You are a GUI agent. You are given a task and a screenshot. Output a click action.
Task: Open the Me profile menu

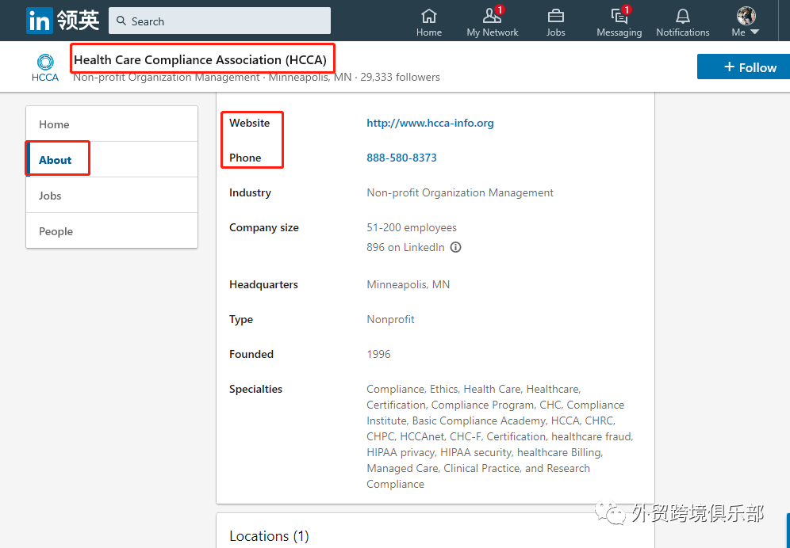point(746,23)
